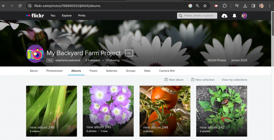This screenshot has height=140, width=274.
Task: Open the account avatar menu in header
Action: (x=244, y=16)
